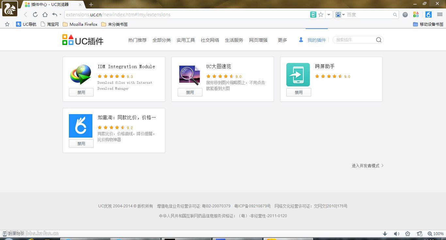Viewport: 446px width, 240px height.
Task: Click the flower-shaped status bar icon
Action: [x=408, y=233]
